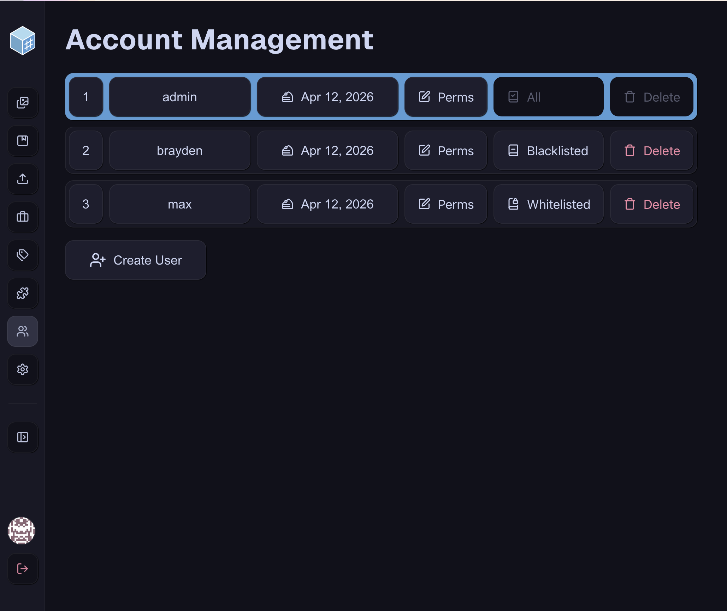Toggle Blacklisted status for brayden

click(x=548, y=151)
